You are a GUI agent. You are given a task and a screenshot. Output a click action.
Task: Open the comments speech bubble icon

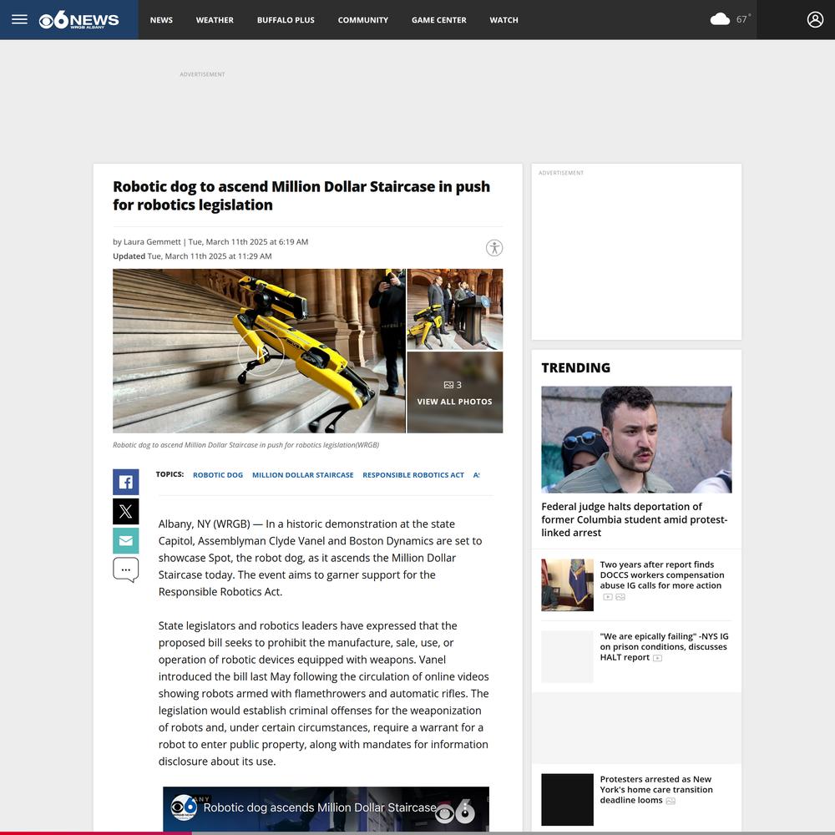pos(126,569)
